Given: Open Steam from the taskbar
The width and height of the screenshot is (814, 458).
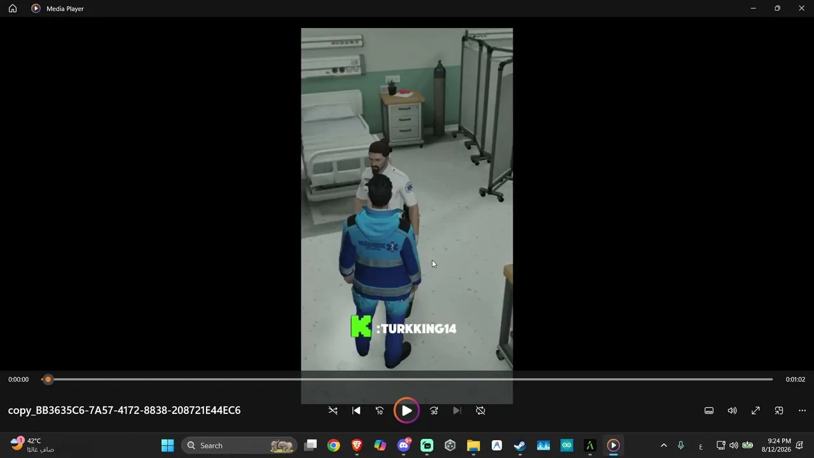Looking at the screenshot, I should pyautogui.click(x=520, y=445).
